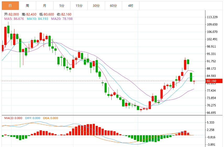224x147 pixels.
Task: Click the DEA value label
Action: (x=51, y=118)
